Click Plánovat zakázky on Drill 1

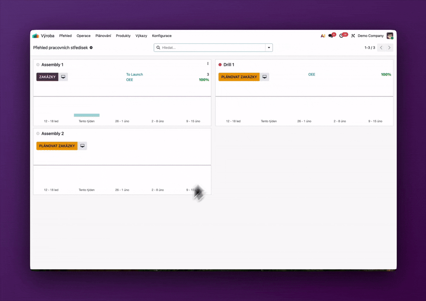239,77
